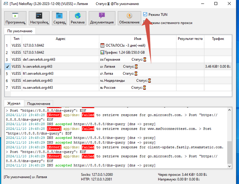Click the hourglass status icon for Россия

point(144,88)
